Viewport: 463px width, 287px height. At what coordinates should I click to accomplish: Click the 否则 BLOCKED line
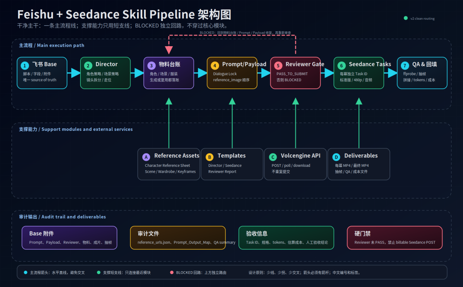click(289, 80)
